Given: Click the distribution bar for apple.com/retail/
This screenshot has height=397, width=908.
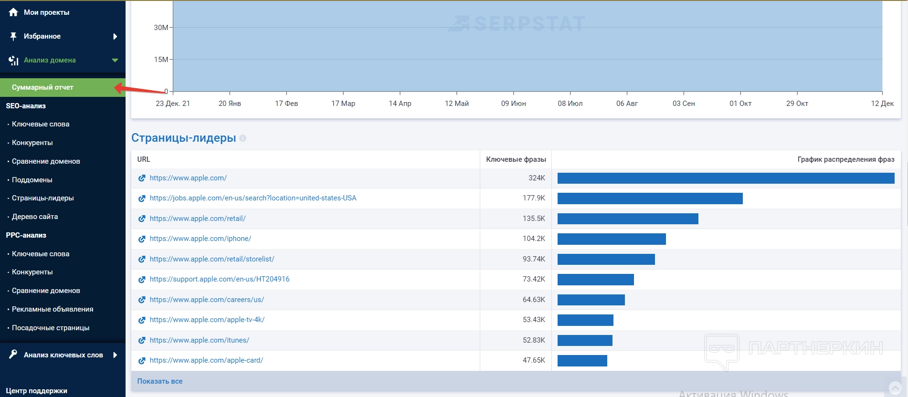Looking at the screenshot, I should pyautogui.click(x=628, y=219).
